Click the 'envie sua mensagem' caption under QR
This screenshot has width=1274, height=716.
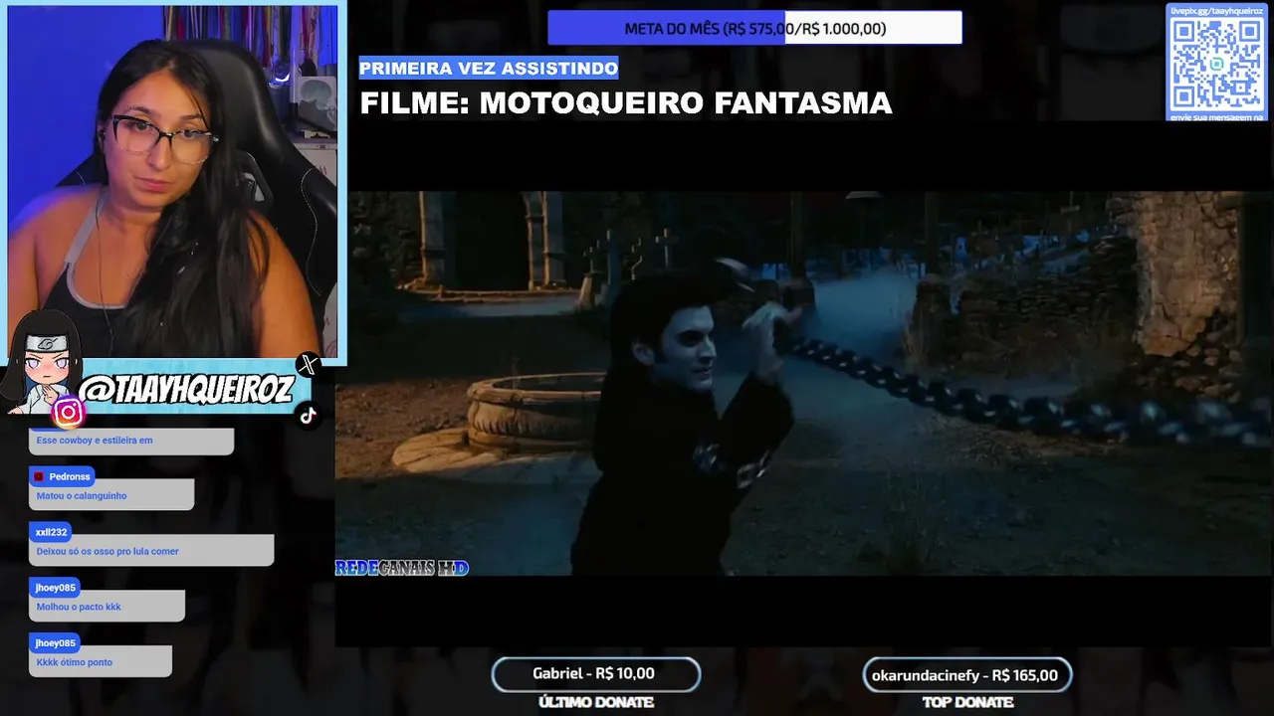pos(1216,116)
